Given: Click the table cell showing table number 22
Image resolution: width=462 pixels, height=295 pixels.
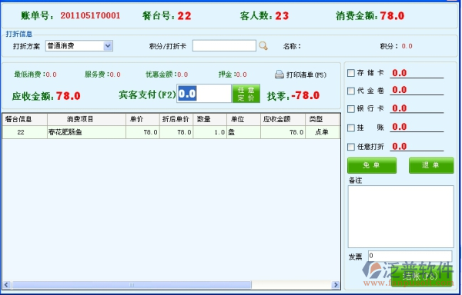Looking at the screenshot, I should click(25, 132).
